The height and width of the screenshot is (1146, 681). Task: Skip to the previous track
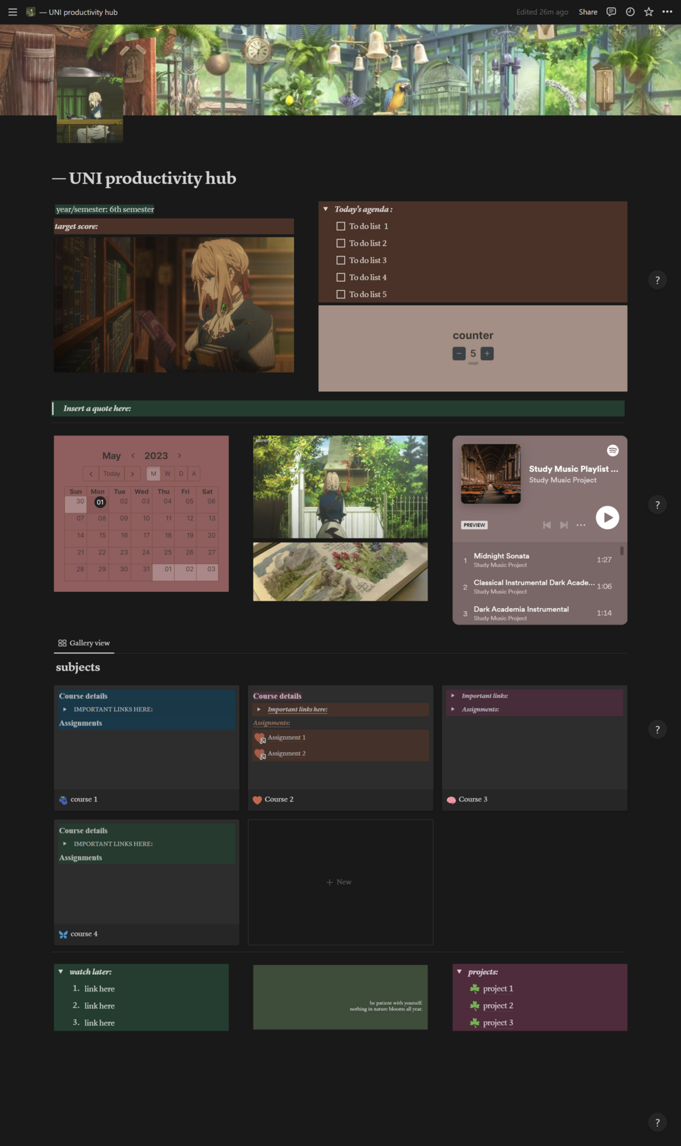pos(547,525)
